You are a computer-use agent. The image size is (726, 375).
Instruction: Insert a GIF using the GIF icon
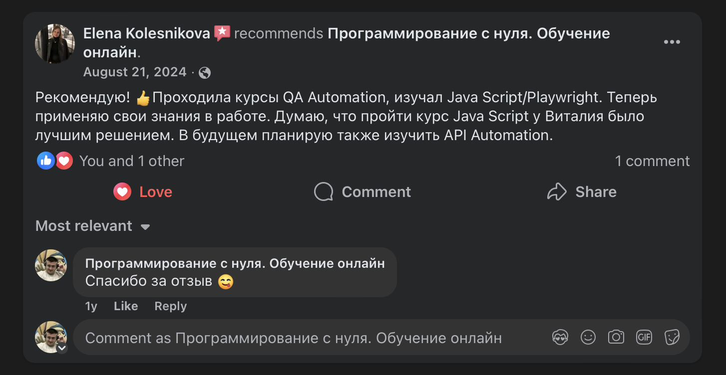point(644,337)
